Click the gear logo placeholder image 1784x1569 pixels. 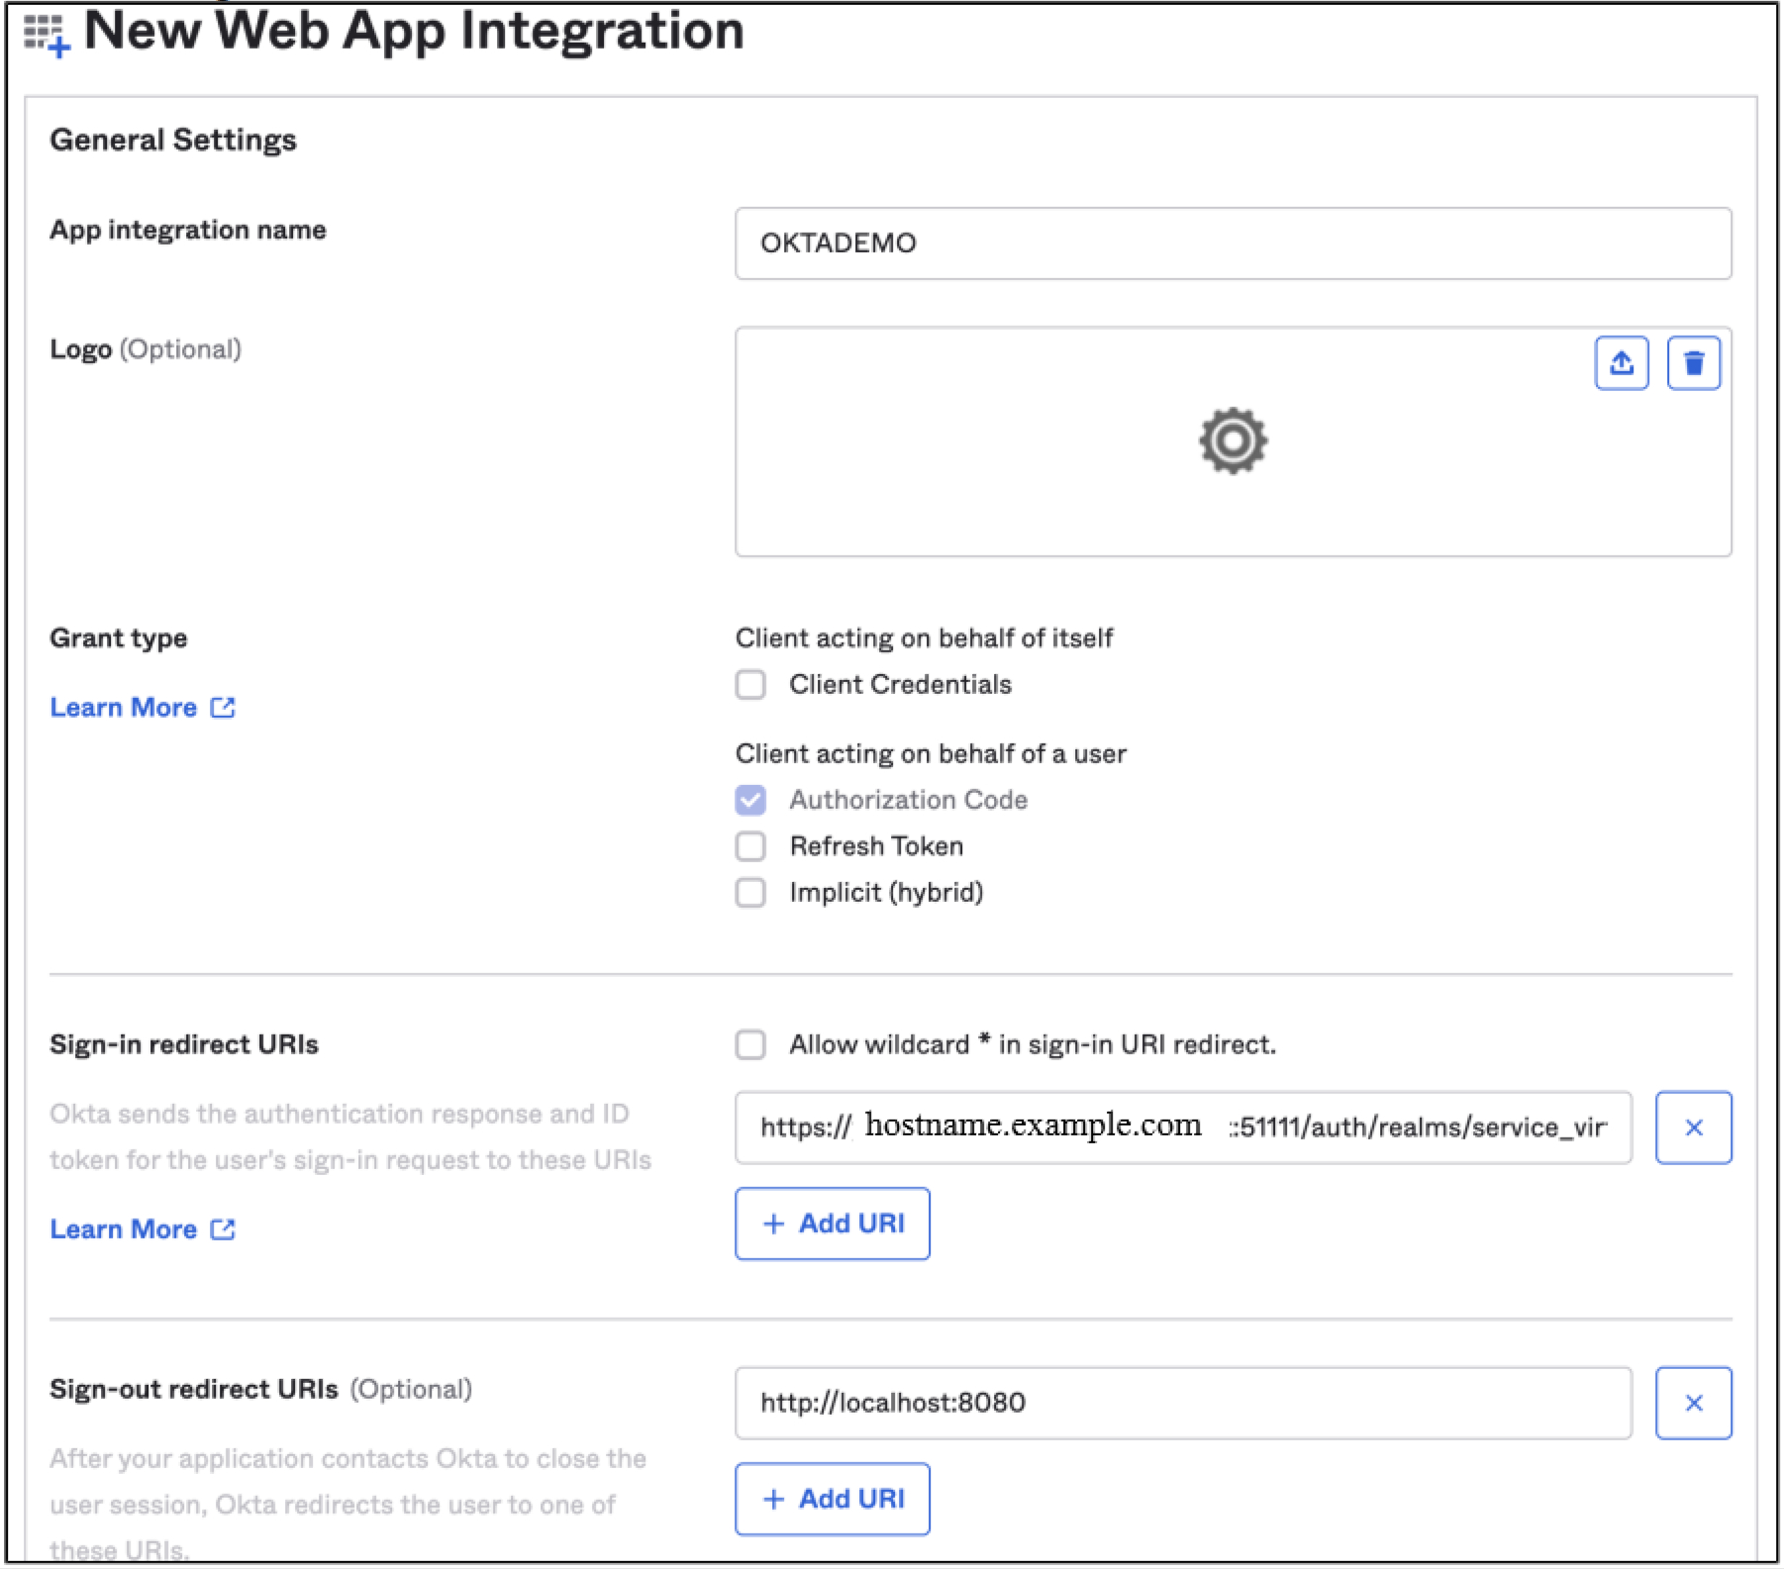(1232, 441)
